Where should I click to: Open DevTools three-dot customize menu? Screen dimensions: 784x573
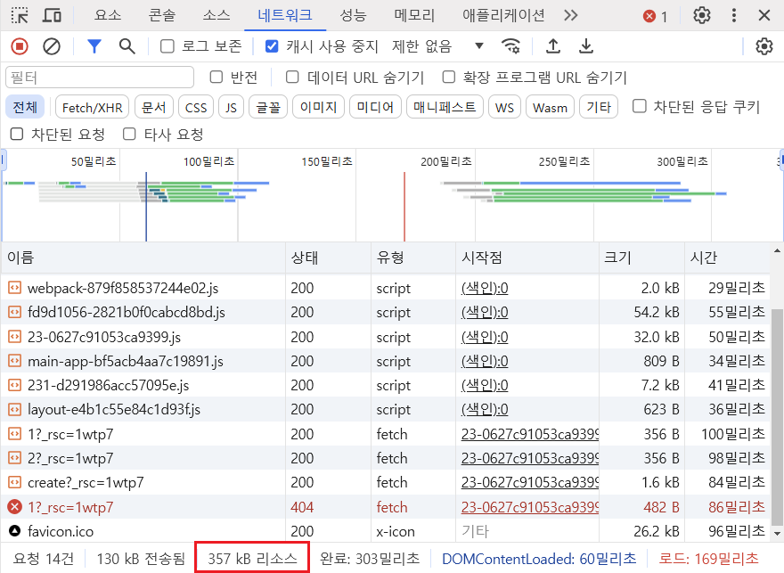click(x=733, y=15)
